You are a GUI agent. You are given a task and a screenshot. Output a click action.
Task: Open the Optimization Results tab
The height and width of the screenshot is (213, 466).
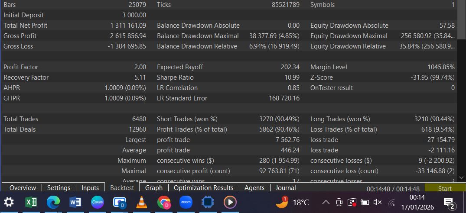203,188
